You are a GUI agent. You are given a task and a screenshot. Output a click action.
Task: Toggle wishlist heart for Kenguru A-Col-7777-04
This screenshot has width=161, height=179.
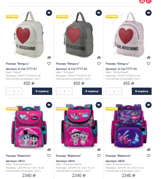99,64
